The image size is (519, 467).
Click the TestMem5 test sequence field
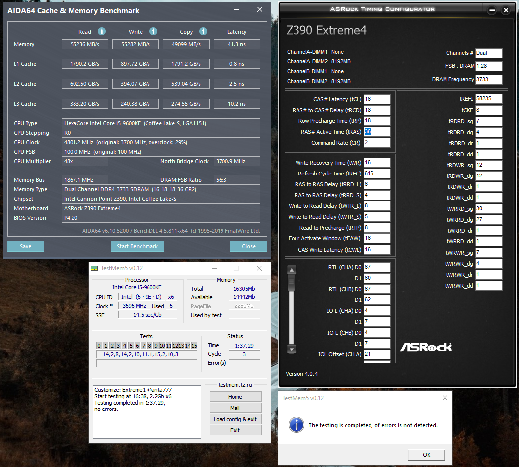[x=147, y=354]
